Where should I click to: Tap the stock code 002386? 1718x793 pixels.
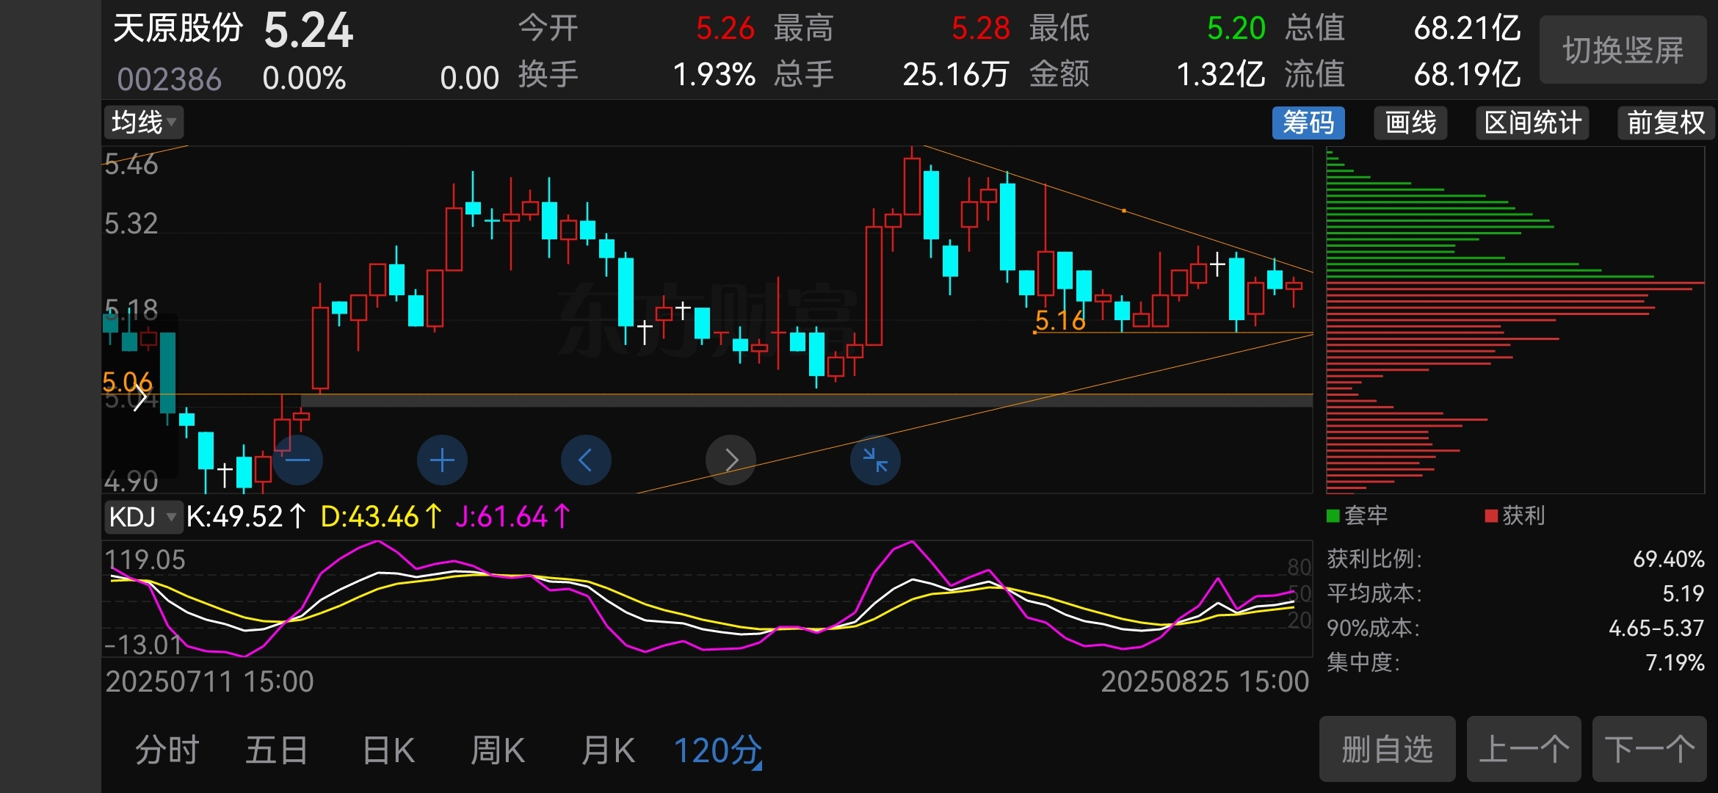[169, 79]
